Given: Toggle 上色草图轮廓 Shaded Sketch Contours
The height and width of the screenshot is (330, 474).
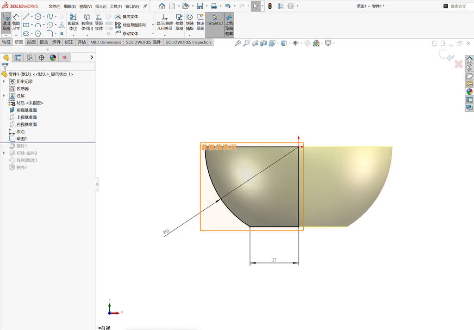Looking at the screenshot, I should coord(229,25).
